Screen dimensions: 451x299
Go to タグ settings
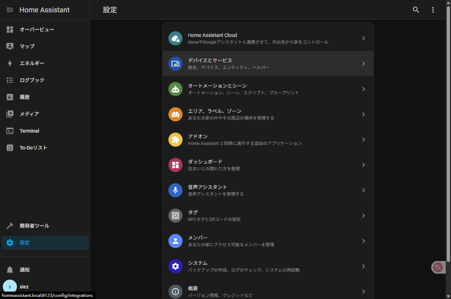[268, 216]
